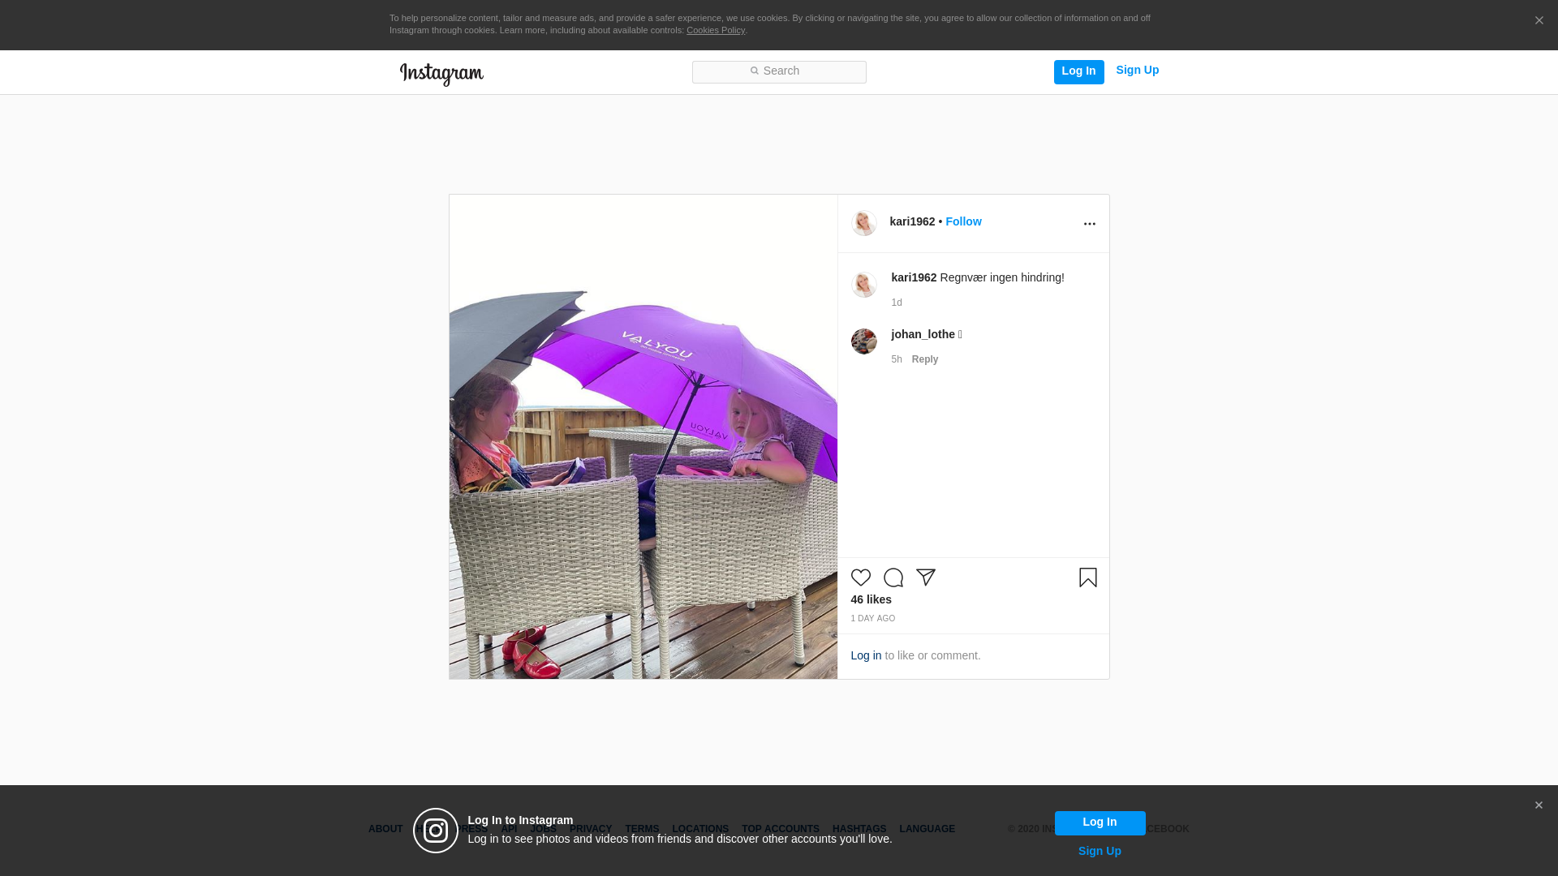
Task: Click kari1962 username in the caption
Action: (914, 277)
